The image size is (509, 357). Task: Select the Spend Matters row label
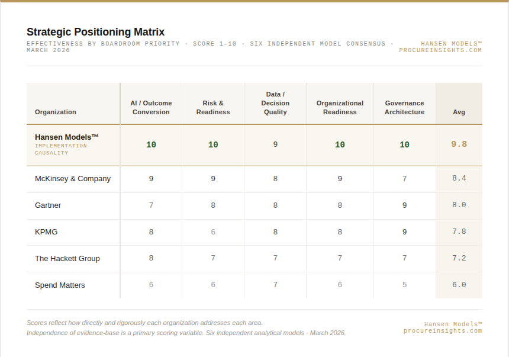tap(60, 285)
